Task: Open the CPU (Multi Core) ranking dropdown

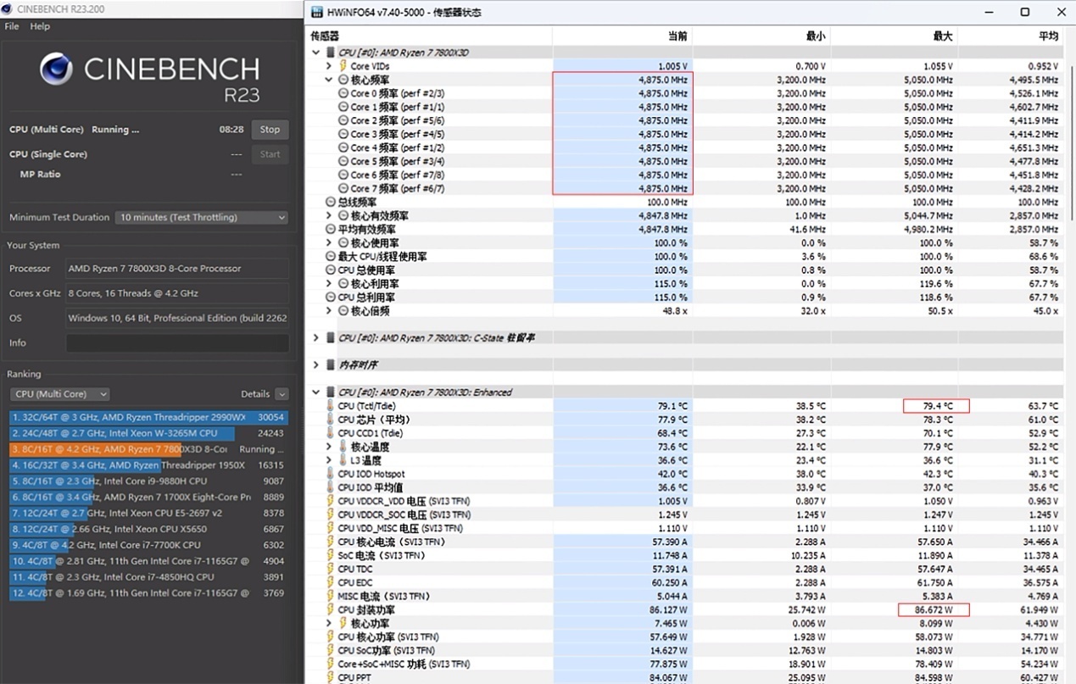Action: (x=60, y=394)
